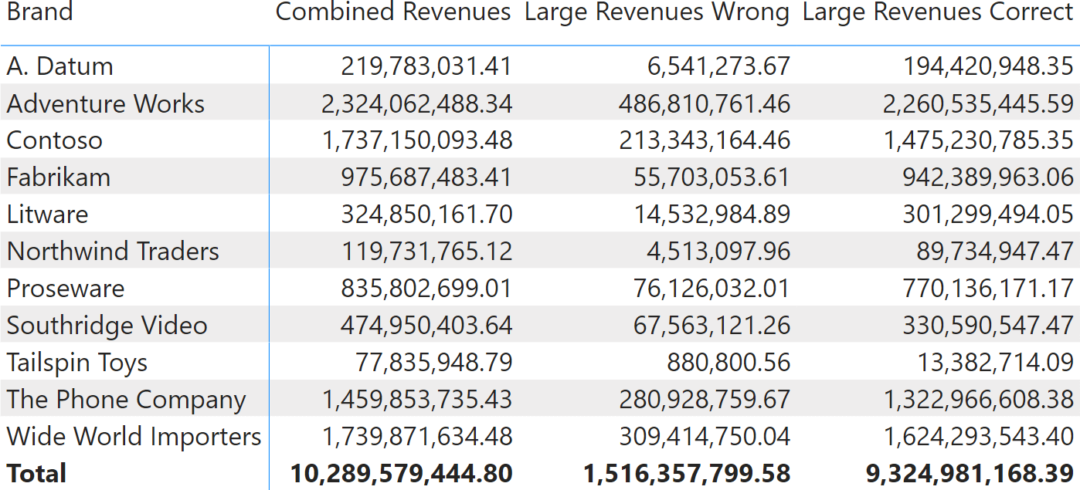1080x490 pixels.
Task: Click Proseware correct value 770,136,171.17
Action: coord(989,289)
